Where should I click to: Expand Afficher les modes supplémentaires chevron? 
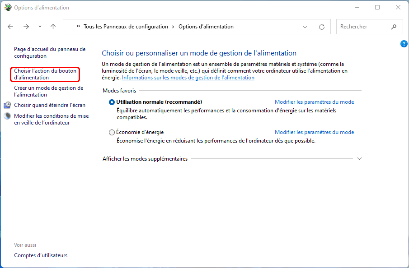[359, 159]
